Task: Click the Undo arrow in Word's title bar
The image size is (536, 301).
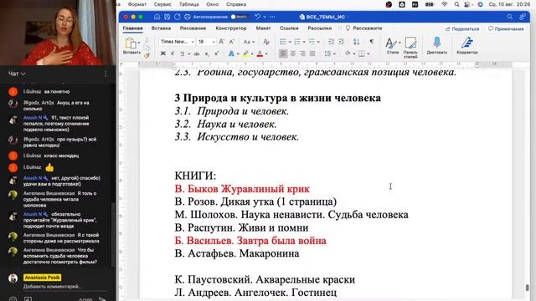Action: pyautogui.click(x=258, y=17)
